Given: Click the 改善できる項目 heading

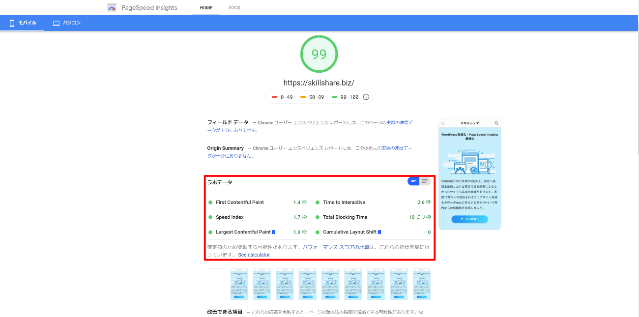Looking at the screenshot, I should 225,312.
